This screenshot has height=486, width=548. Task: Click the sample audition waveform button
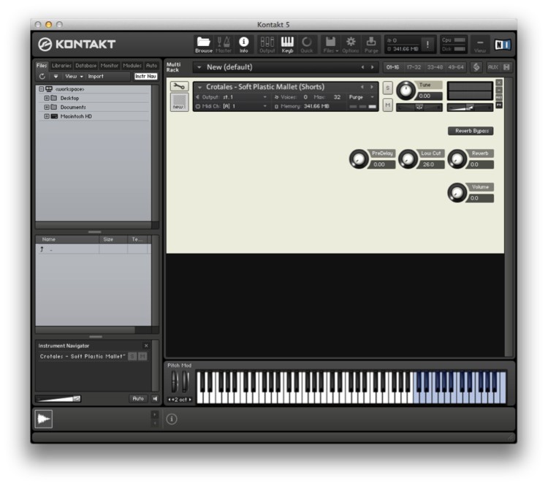tap(44, 419)
